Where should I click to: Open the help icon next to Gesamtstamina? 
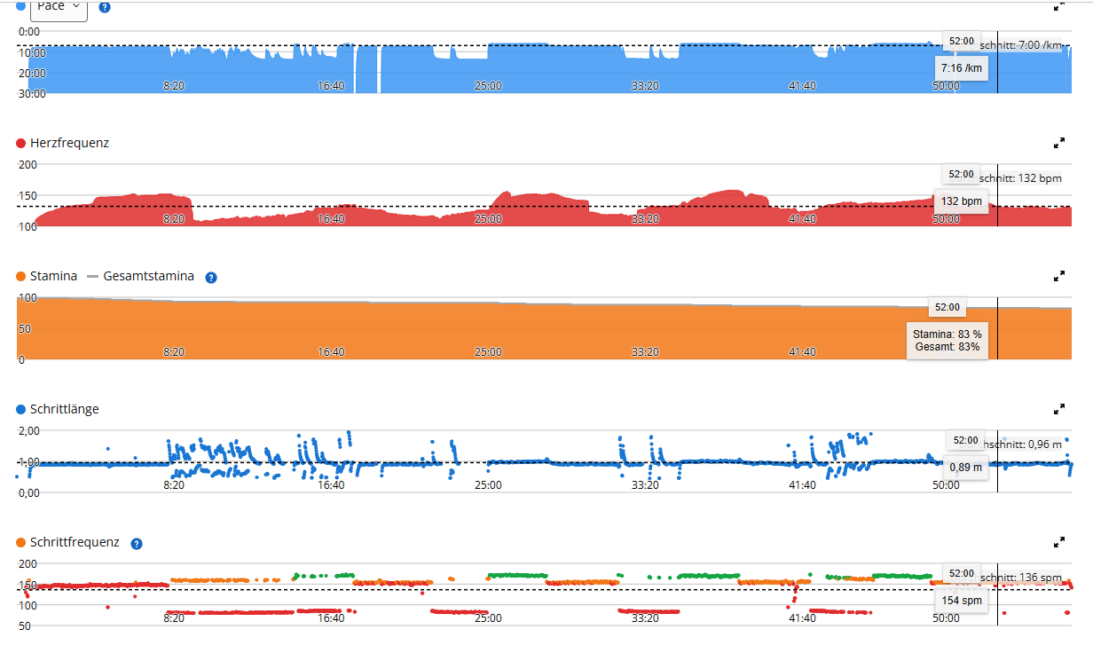pos(211,277)
